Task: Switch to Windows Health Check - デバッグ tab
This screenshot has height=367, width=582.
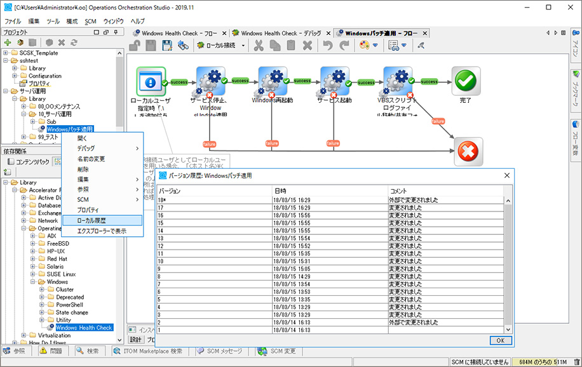Action: click(280, 32)
